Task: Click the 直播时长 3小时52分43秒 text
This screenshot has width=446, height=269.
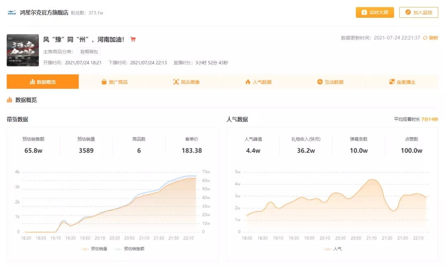Action: 201,62
